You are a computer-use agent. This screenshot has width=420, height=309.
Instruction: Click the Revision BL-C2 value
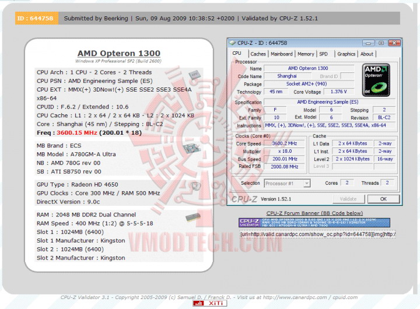pos(384,118)
